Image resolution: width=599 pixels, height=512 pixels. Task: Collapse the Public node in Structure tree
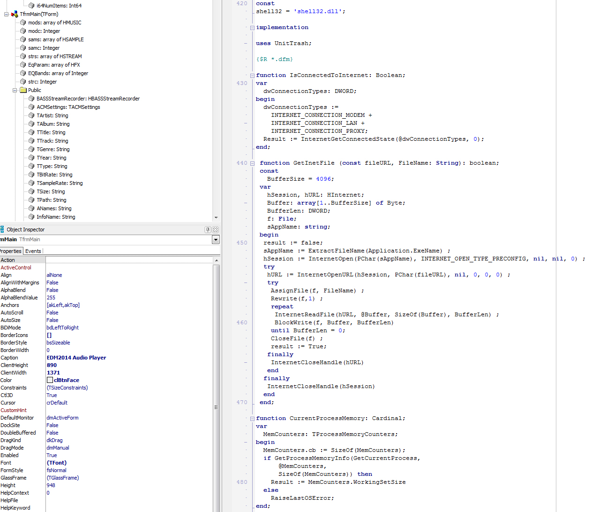(15, 90)
